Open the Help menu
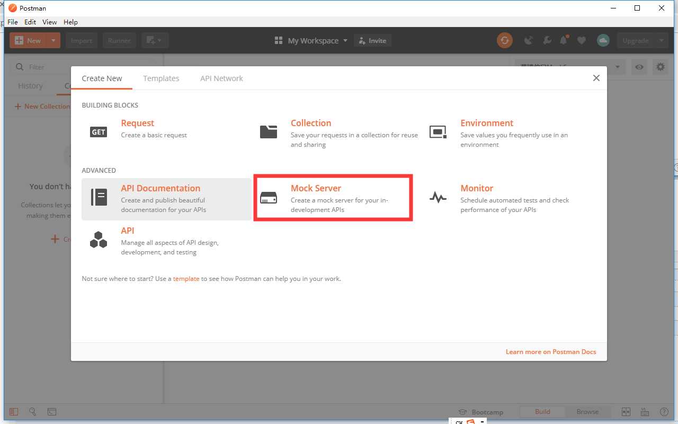This screenshot has height=424, width=678. pyautogui.click(x=70, y=22)
